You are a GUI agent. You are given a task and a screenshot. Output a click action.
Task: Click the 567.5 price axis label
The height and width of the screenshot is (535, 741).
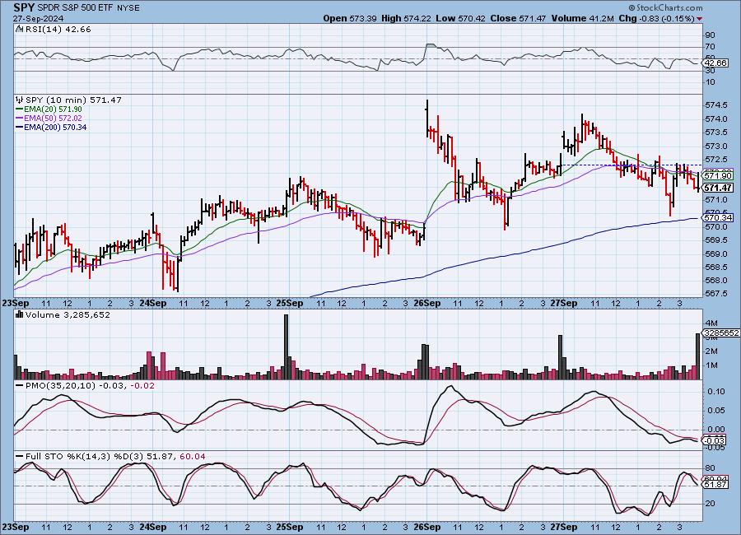coord(716,294)
